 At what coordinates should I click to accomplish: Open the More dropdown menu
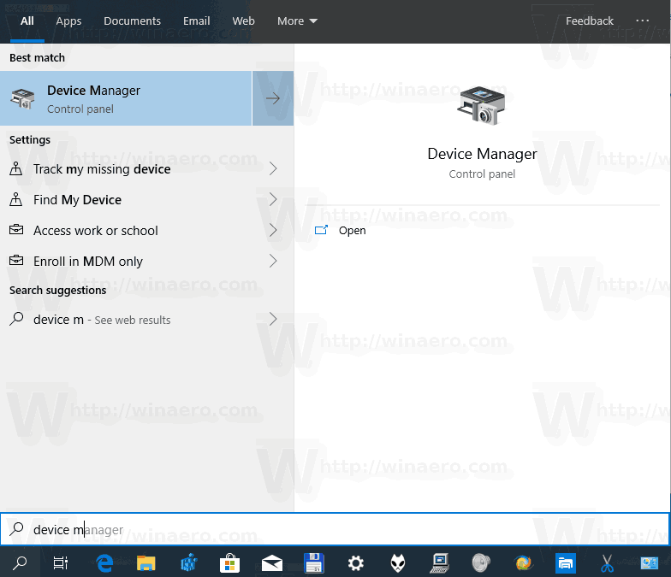click(297, 21)
